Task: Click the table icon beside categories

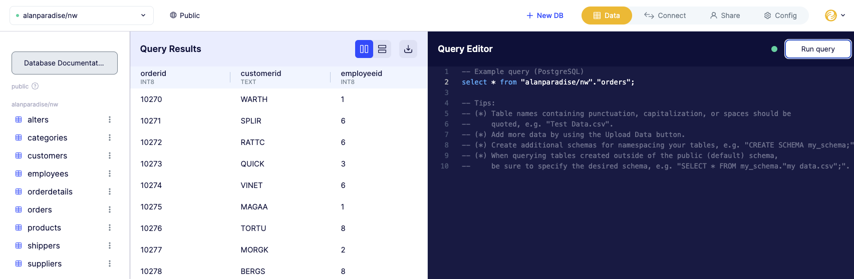Action: point(19,137)
